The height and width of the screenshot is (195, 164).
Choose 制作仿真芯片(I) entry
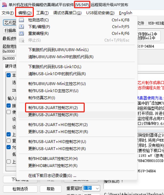coord(77,98)
